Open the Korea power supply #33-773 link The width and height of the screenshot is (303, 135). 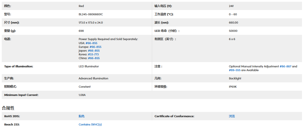pos(93,54)
